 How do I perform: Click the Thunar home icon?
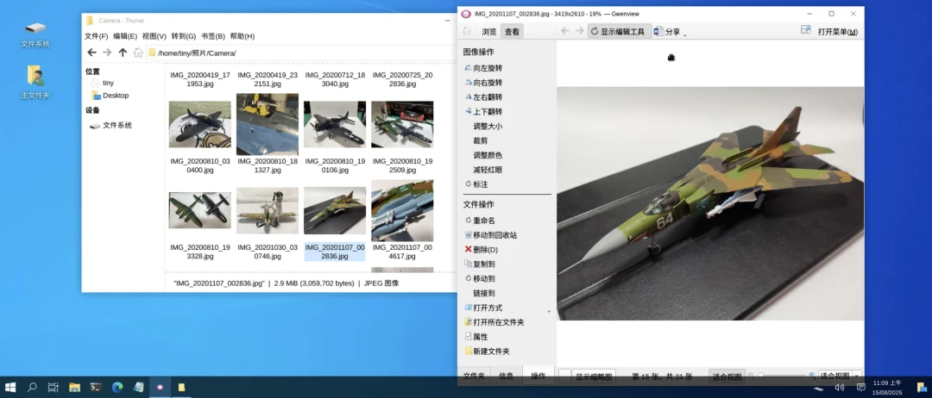click(138, 53)
